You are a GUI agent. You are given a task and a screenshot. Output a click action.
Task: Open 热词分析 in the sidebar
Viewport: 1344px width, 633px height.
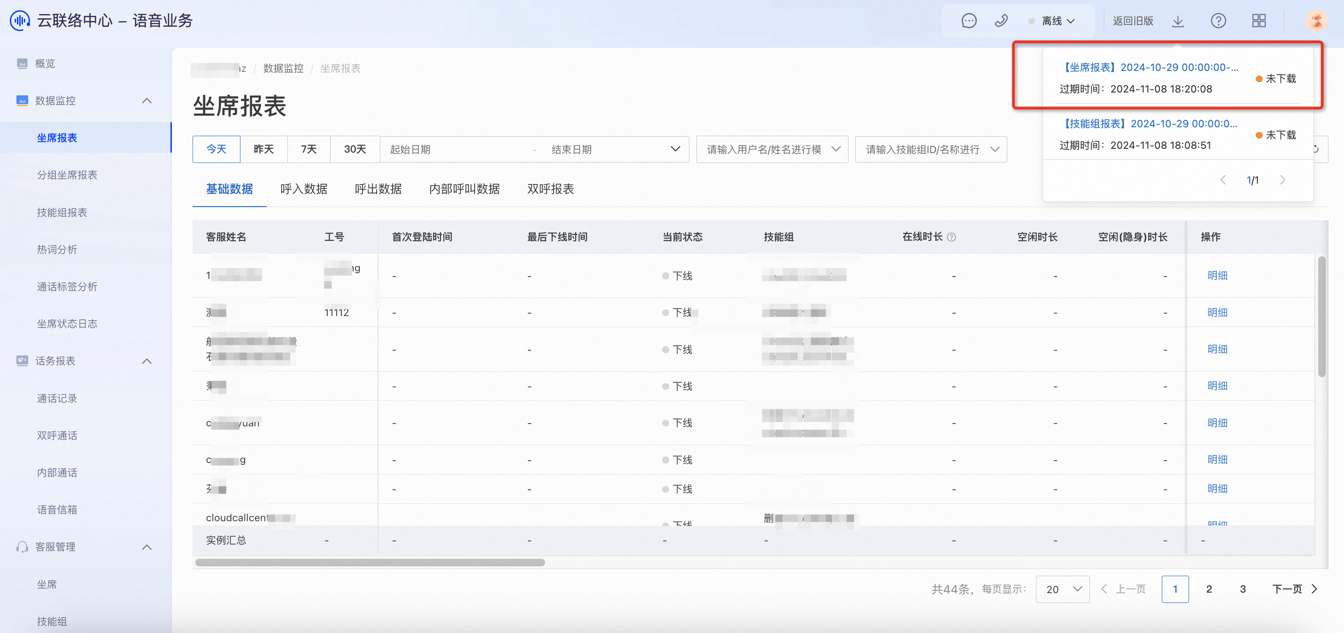click(56, 249)
